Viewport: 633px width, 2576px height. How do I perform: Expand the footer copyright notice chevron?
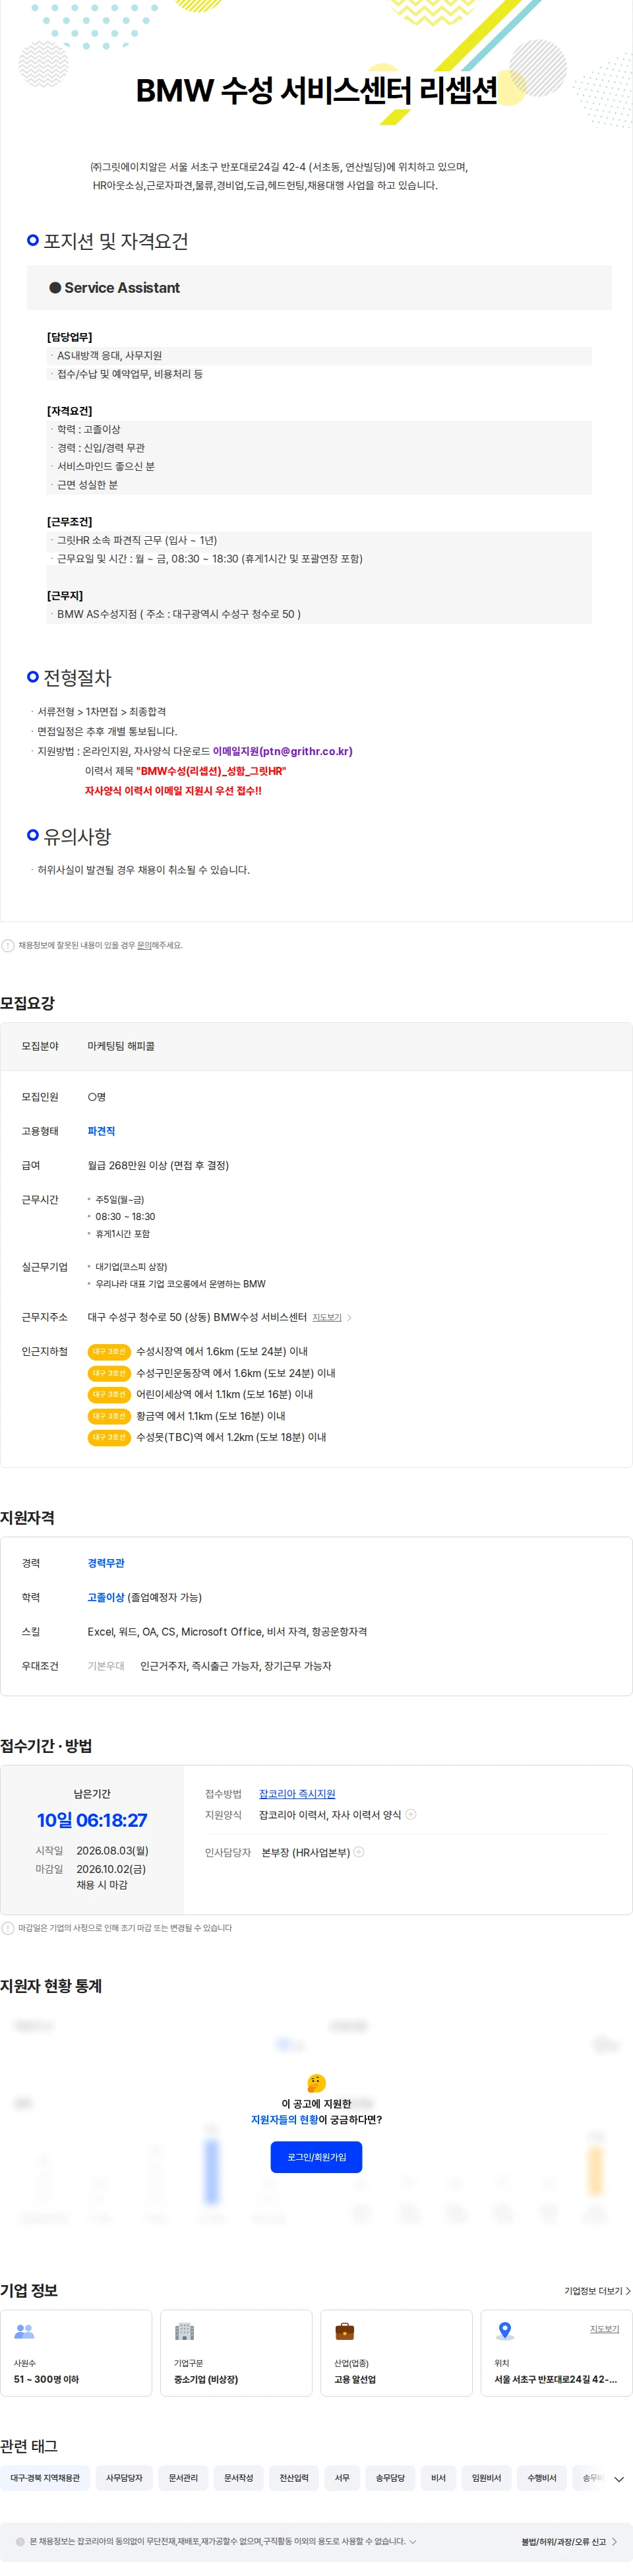413,2541
